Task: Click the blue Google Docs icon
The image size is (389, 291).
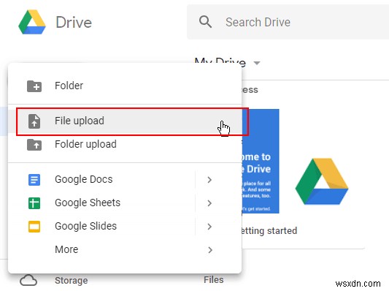Action: 34,180
